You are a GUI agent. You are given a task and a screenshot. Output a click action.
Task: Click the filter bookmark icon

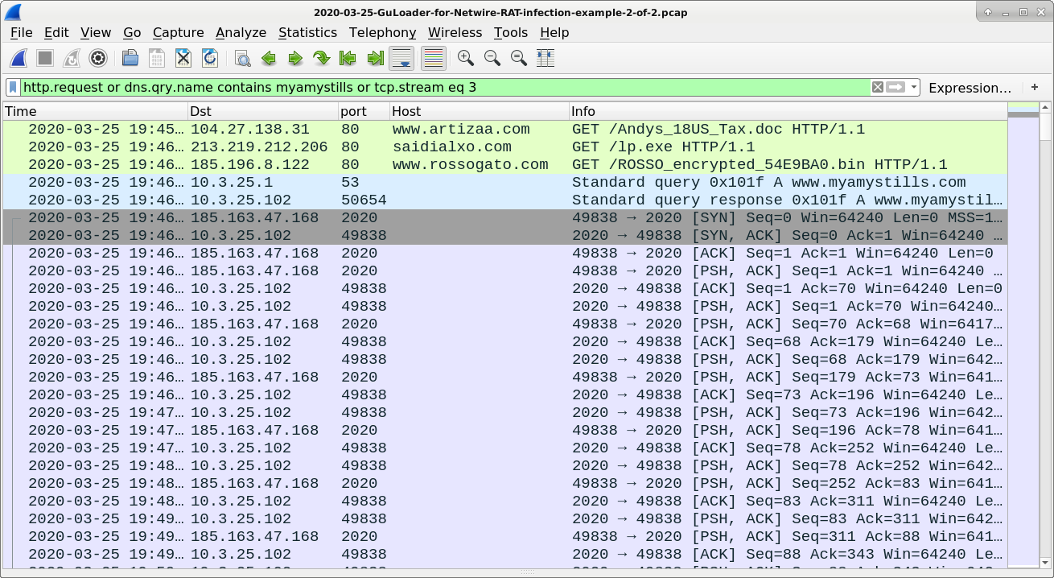(x=11, y=87)
